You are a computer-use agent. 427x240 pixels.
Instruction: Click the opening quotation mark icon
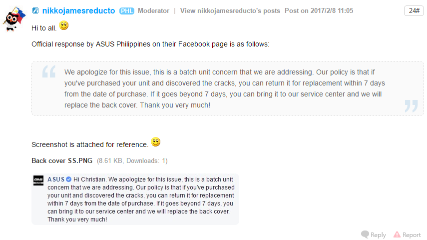[x=49, y=72]
